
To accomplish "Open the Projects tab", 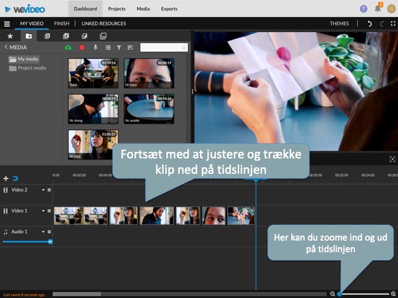I will coord(117,9).
